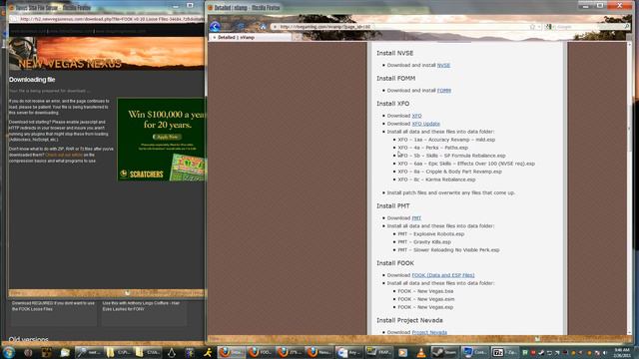Click the 'Old versions' heading in Nexus

28,339
